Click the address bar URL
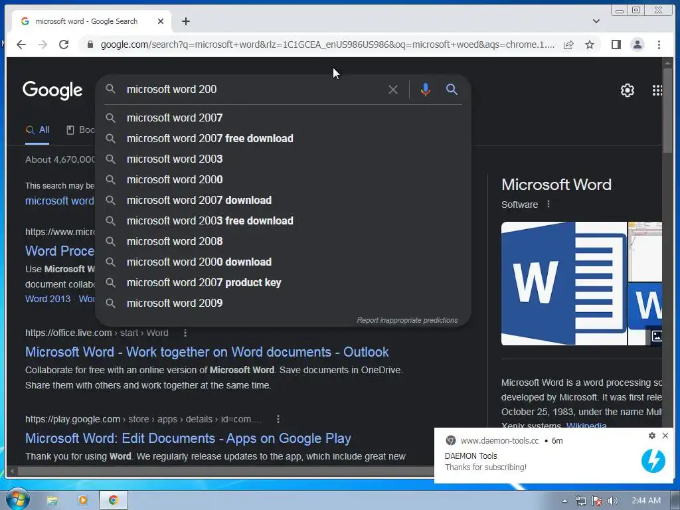 click(x=327, y=44)
